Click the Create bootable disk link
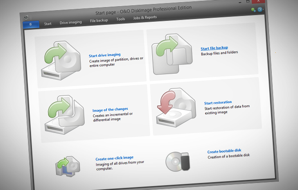The image size is (298, 190). coord(224,151)
